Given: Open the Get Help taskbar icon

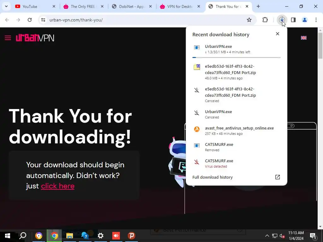Looking at the screenshot, I should 85,236.
